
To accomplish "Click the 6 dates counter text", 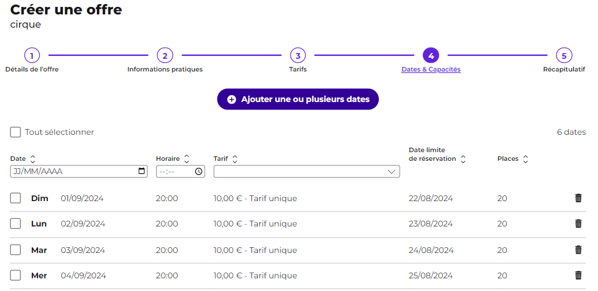I will pyautogui.click(x=571, y=132).
